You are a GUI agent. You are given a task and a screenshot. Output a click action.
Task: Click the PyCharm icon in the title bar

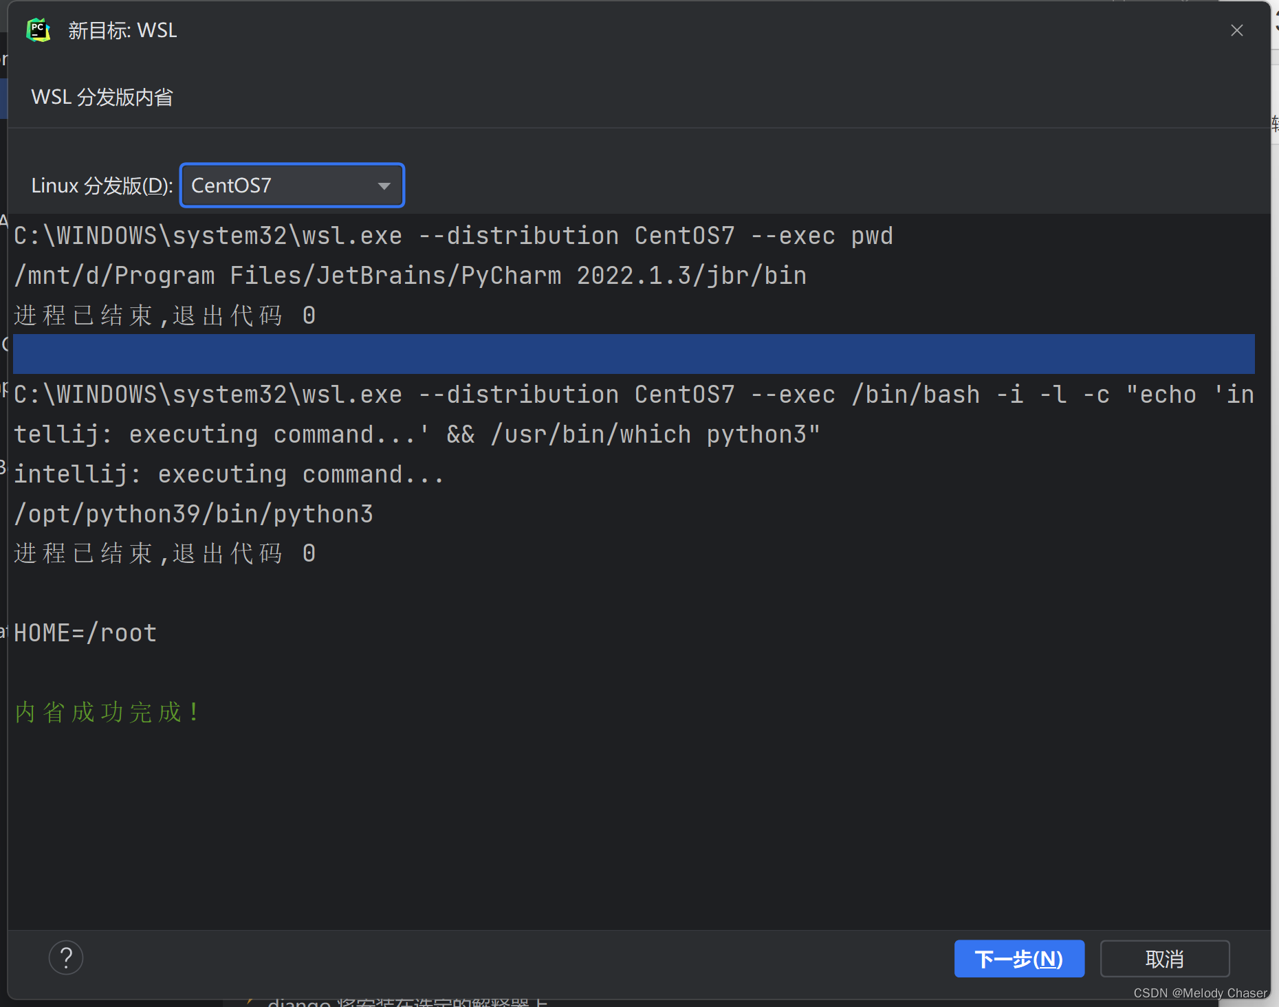[x=39, y=30]
